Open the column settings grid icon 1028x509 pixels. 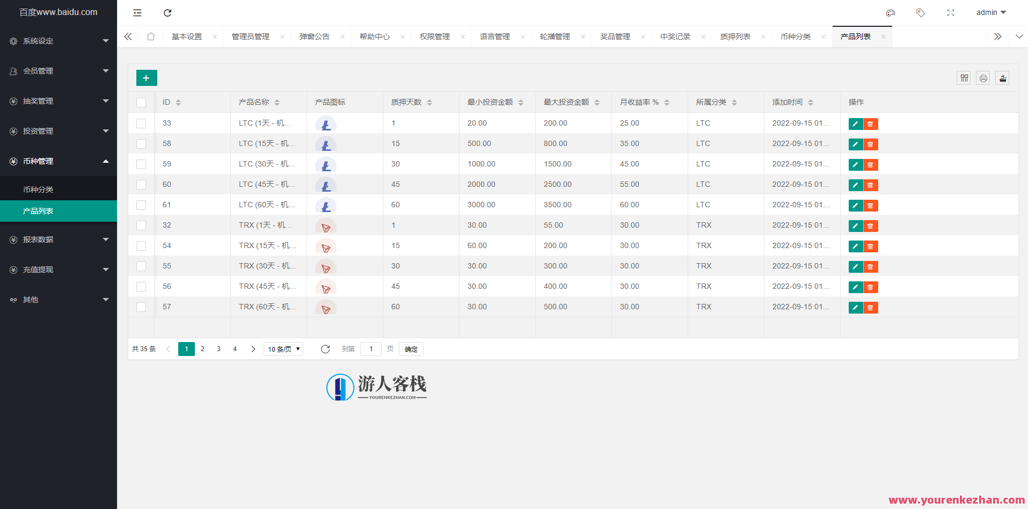pos(964,78)
